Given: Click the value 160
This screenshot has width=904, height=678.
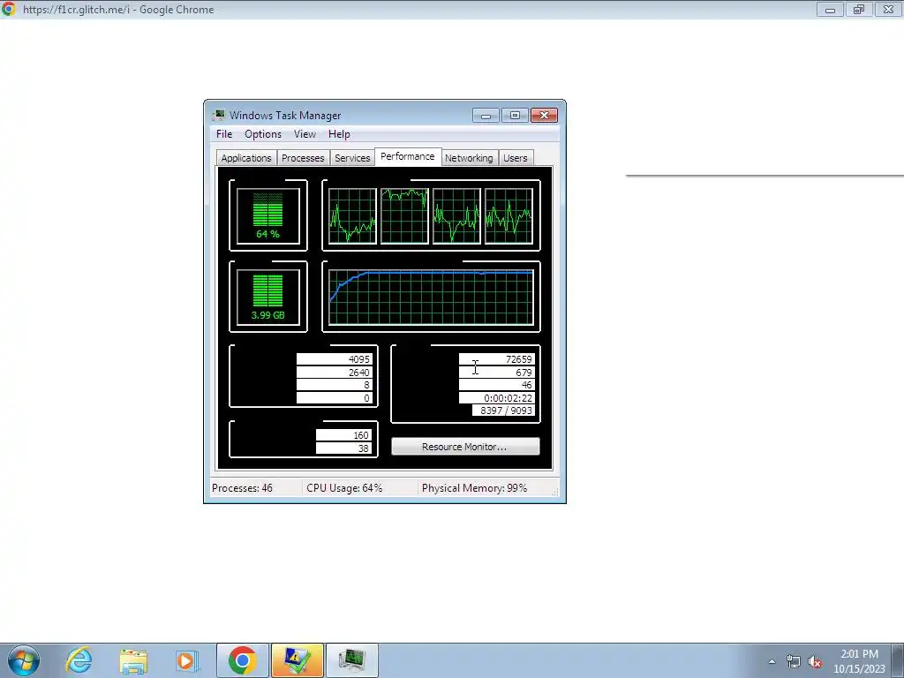Looking at the screenshot, I should pos(343,435).
